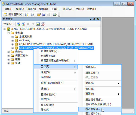Image resolution: width=136 pixels, height=115 pixels.
Task: Click the Stop square icon
Action: pos(28,24)
